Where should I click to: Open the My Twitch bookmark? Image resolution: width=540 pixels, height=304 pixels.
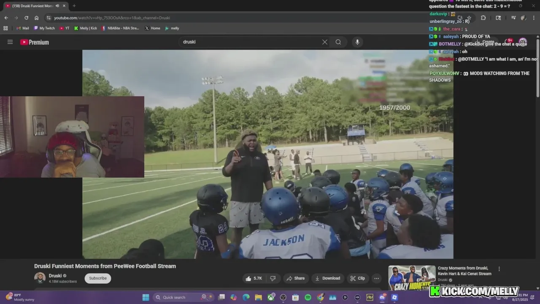coord(44,28)
